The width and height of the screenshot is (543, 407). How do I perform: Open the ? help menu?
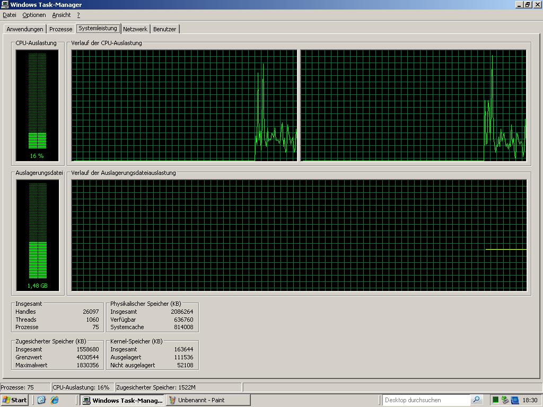click(x=78, y=15)
